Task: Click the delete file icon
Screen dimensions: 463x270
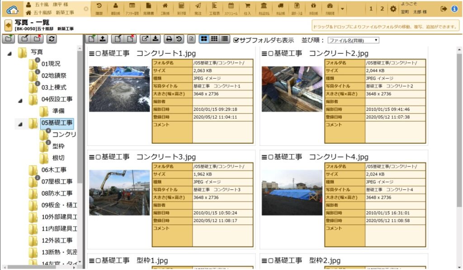Action: 130,39
